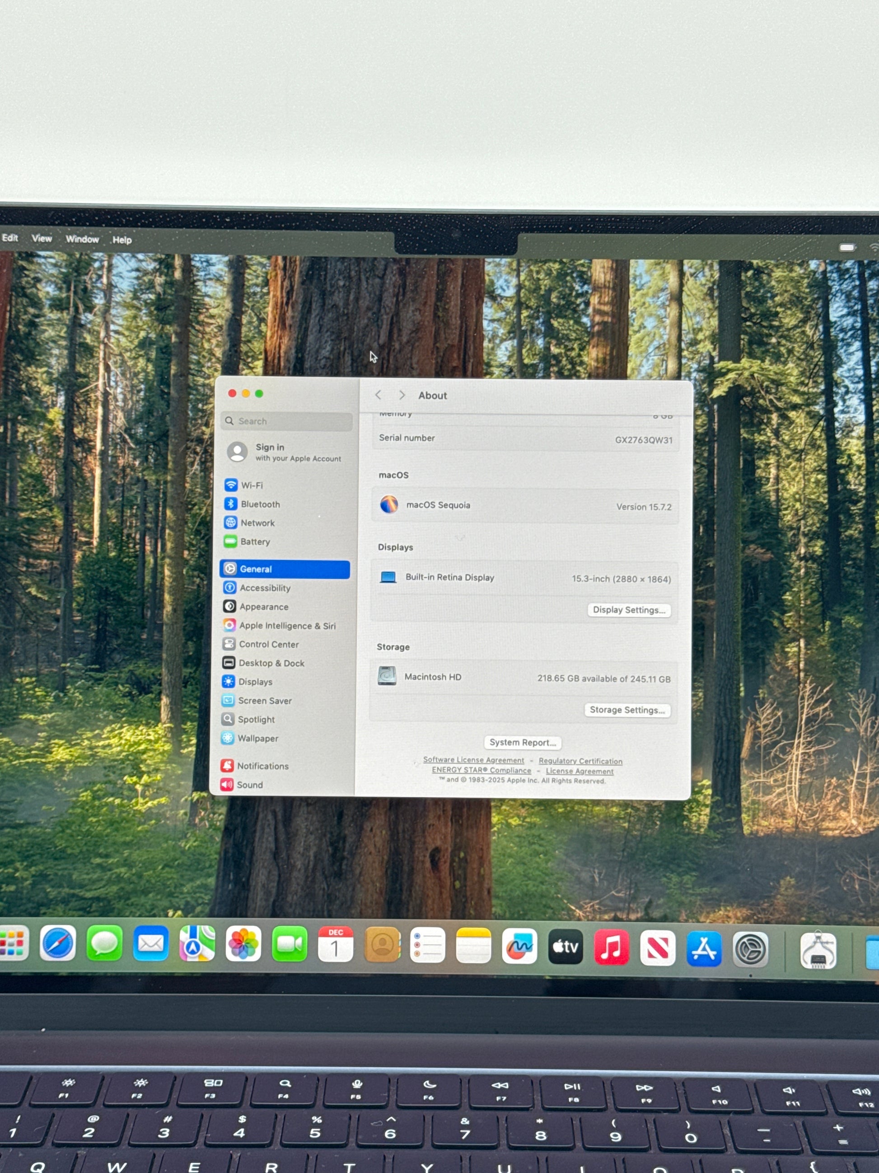Open Battery settings pane
The height and width of the screenshot is (1173, 879).
click(254, 542)
